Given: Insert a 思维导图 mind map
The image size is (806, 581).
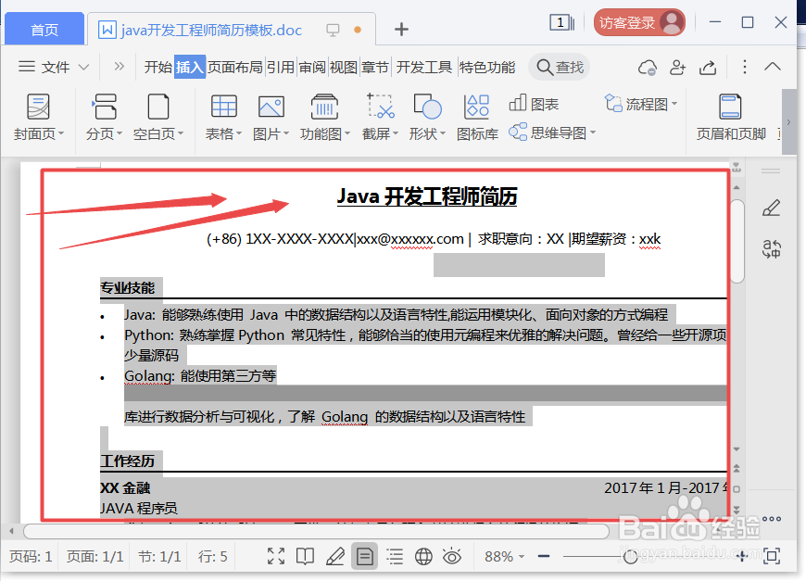Looking at the screenshot, I should [552, 133].
